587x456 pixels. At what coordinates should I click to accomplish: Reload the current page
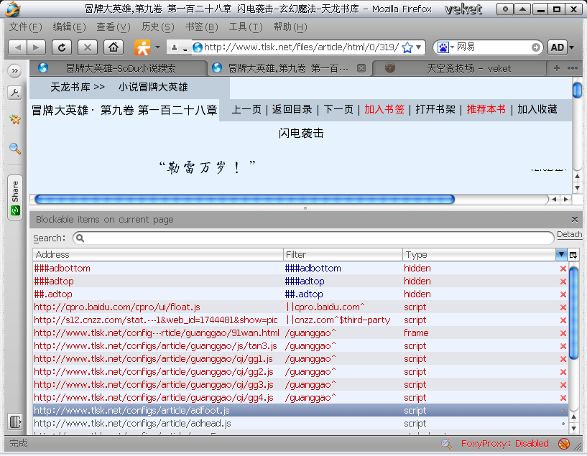pyautogui.click(x=62, y=47)
